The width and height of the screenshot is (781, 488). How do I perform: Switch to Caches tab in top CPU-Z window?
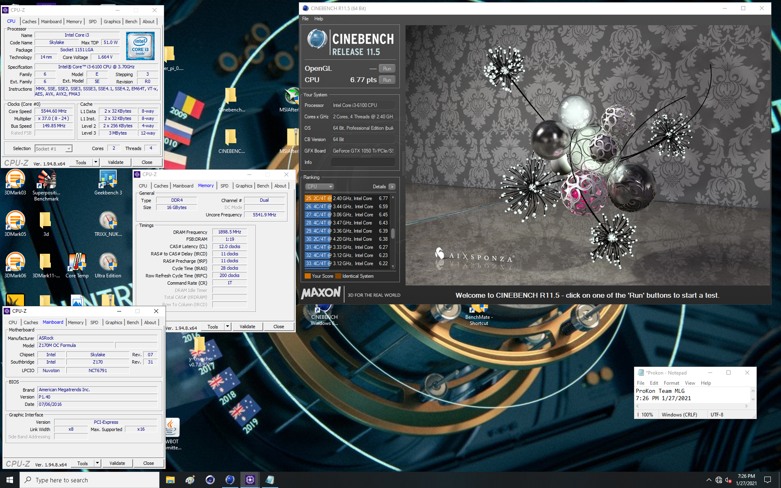click(29, 22)
